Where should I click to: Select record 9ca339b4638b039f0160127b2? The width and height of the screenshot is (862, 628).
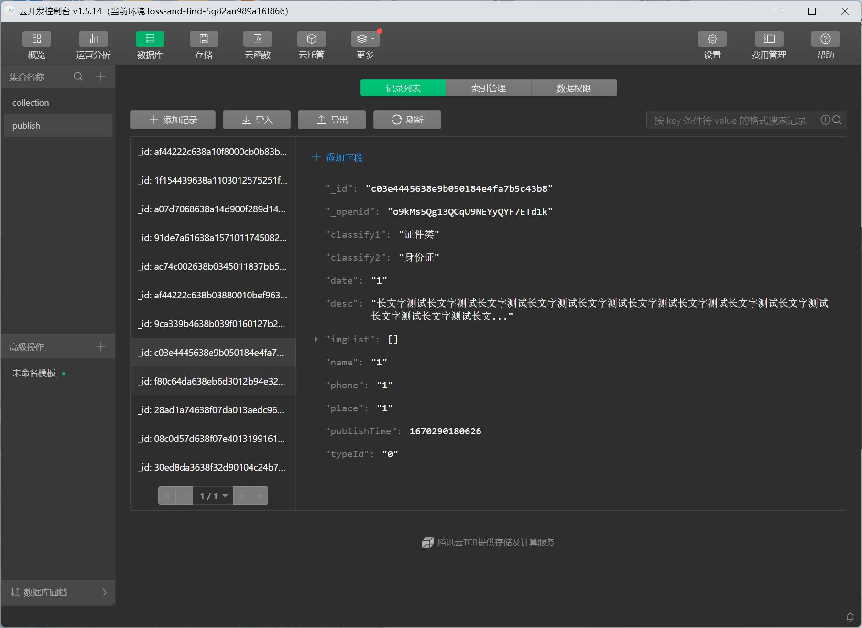(213, 324)
